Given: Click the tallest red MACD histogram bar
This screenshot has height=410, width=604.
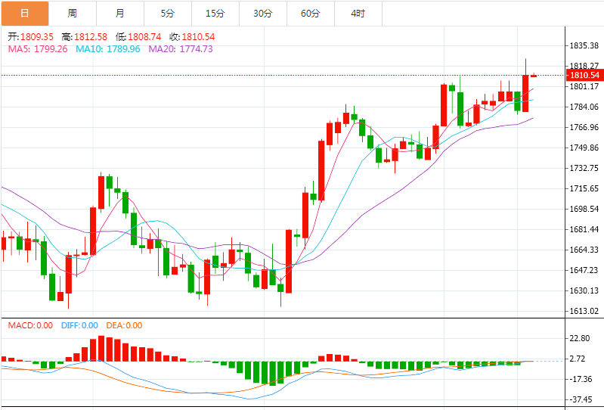Looking at the screenshot, I should pyautogui.click(x=101, y=348).
